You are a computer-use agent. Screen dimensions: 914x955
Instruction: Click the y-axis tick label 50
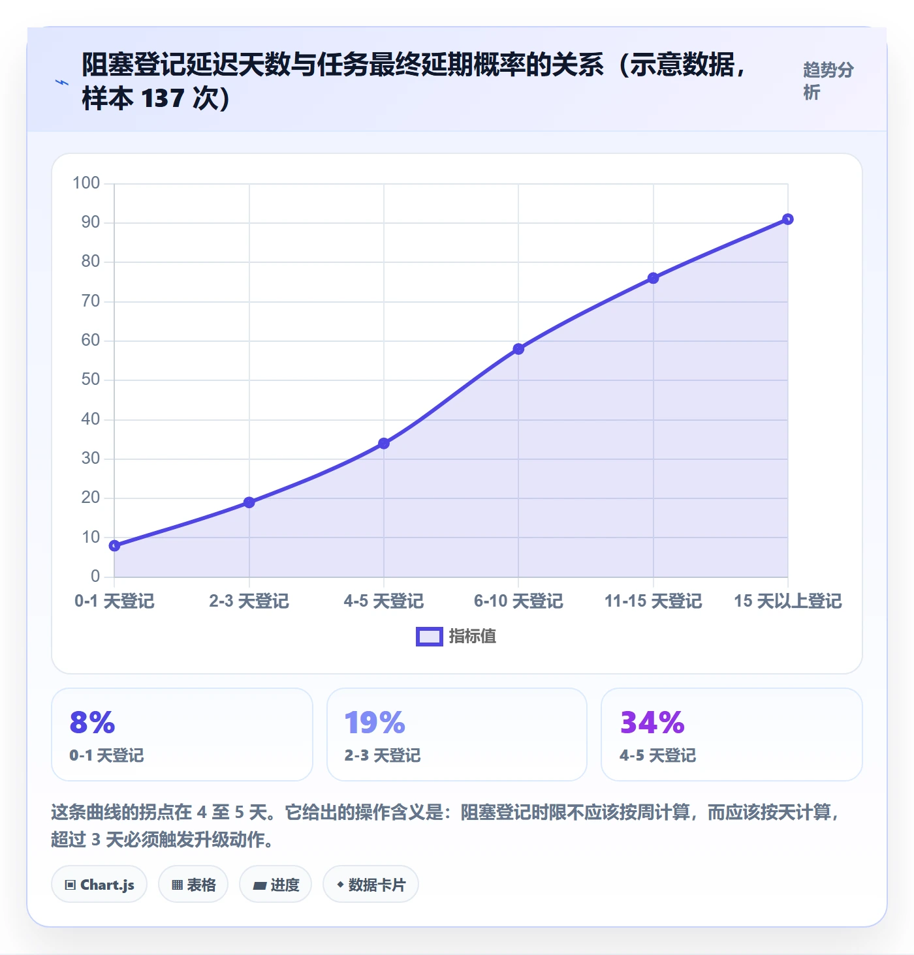coord(91,380)
